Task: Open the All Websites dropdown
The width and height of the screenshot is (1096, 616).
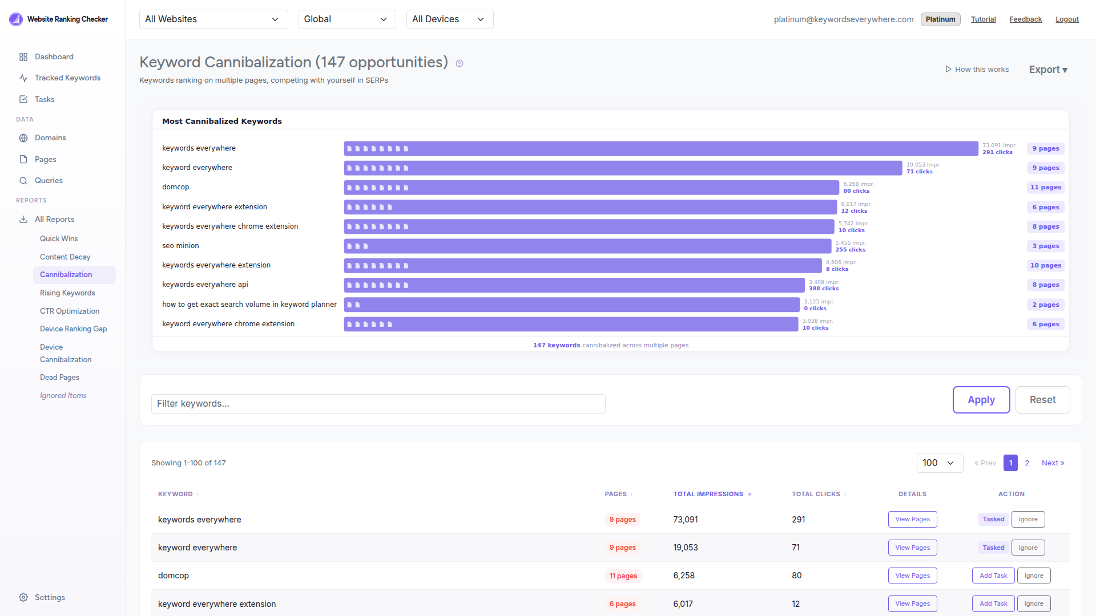Action: (213, 19)
